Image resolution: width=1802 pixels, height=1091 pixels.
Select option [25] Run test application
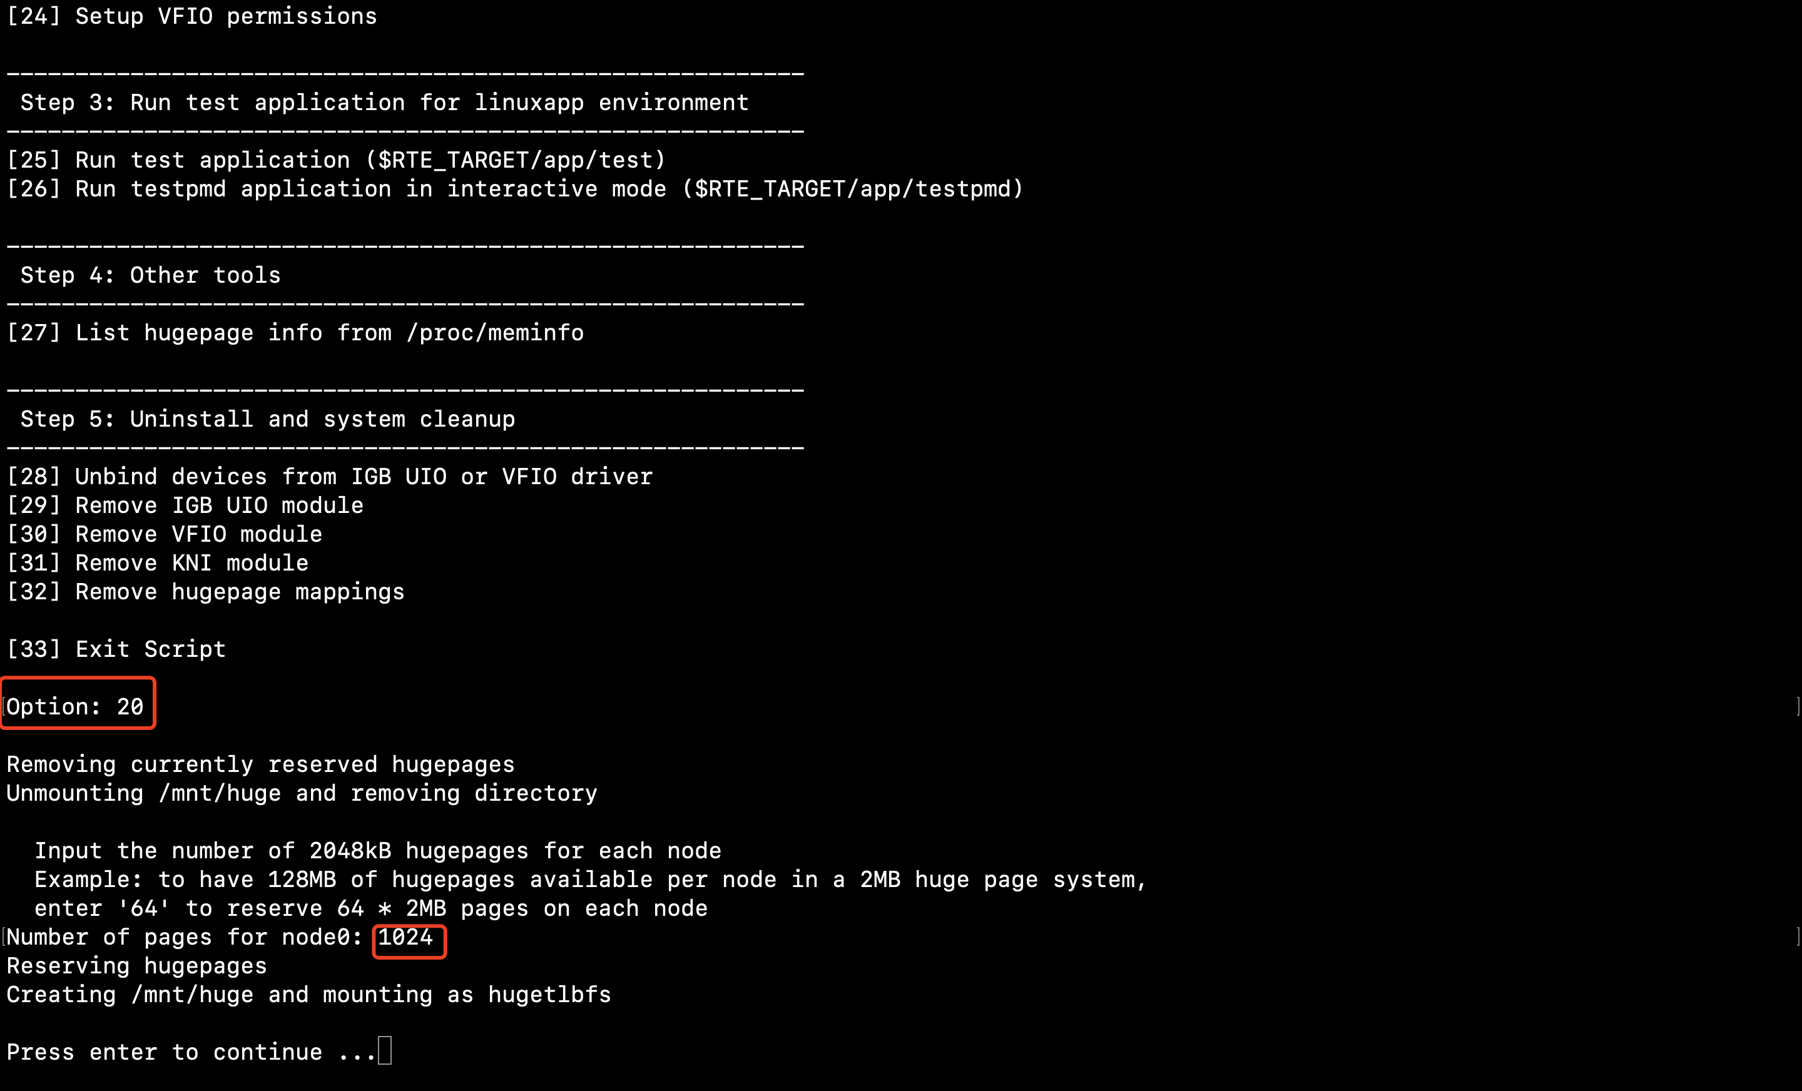coord(337,160)
